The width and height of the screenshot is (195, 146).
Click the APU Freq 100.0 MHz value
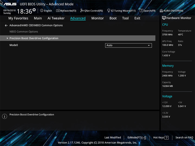point(168,45)
